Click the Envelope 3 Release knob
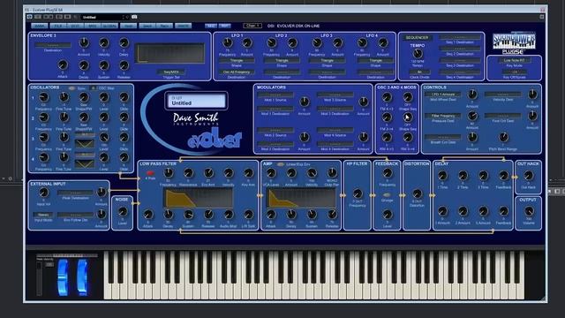This screenshot has height=318, width=565. 124,65
